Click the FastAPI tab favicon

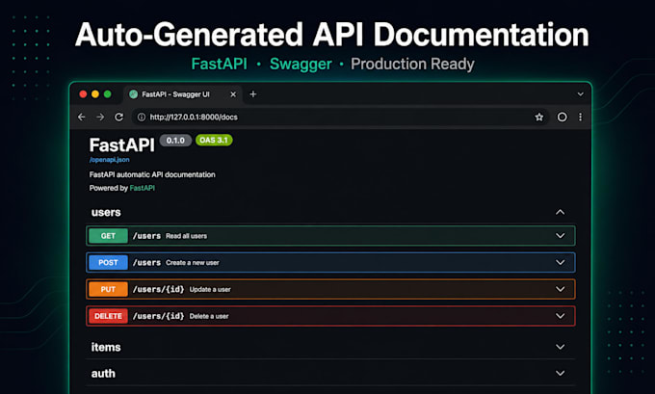(133, 94)
